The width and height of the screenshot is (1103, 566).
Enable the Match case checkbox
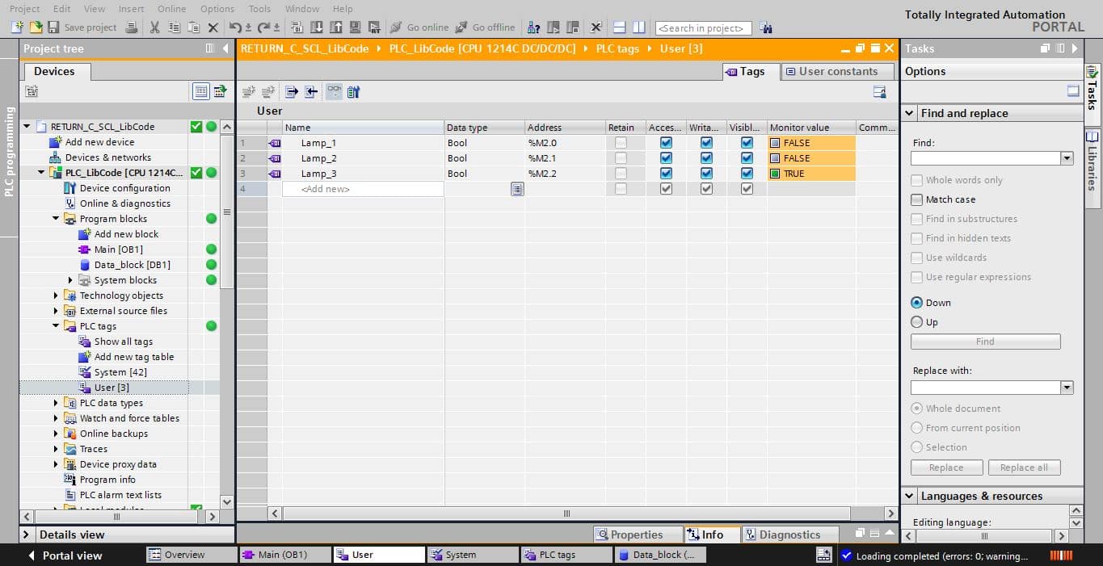point(916,199)
